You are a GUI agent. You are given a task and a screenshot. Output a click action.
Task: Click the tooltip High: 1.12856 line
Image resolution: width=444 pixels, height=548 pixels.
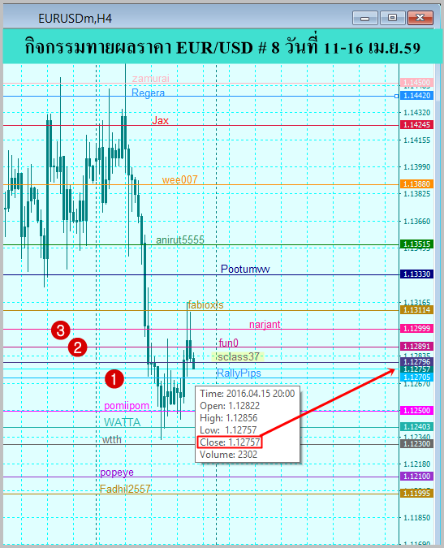(228, 418)
